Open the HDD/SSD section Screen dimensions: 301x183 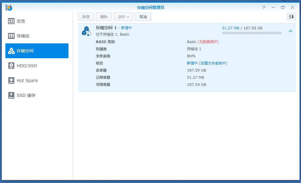coord(27,66)
